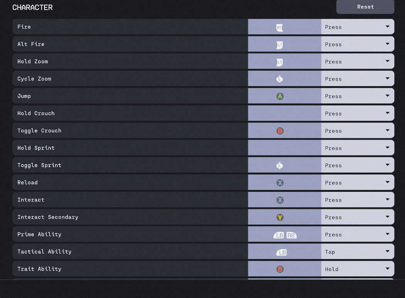
Task: Click the empty Hold Sprint binding slot
Action: (284, 148)
